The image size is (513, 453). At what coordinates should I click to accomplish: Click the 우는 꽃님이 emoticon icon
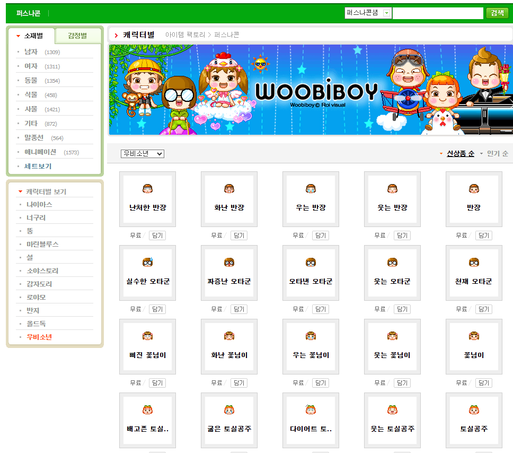311,336
